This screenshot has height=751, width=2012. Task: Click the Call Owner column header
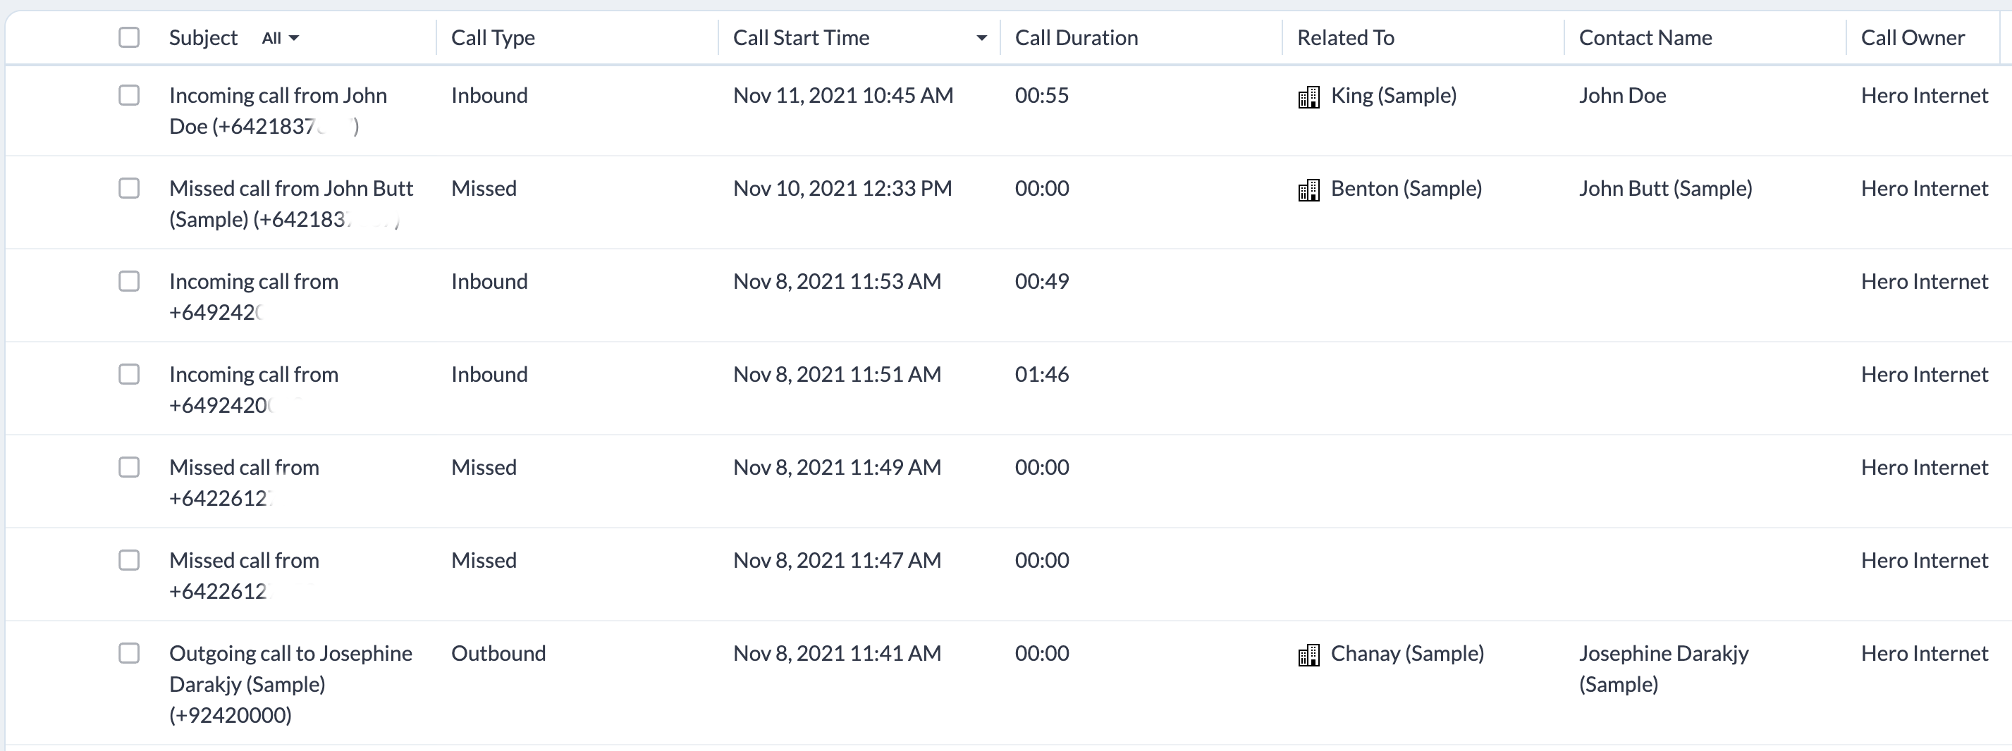tap(1912, 37)
